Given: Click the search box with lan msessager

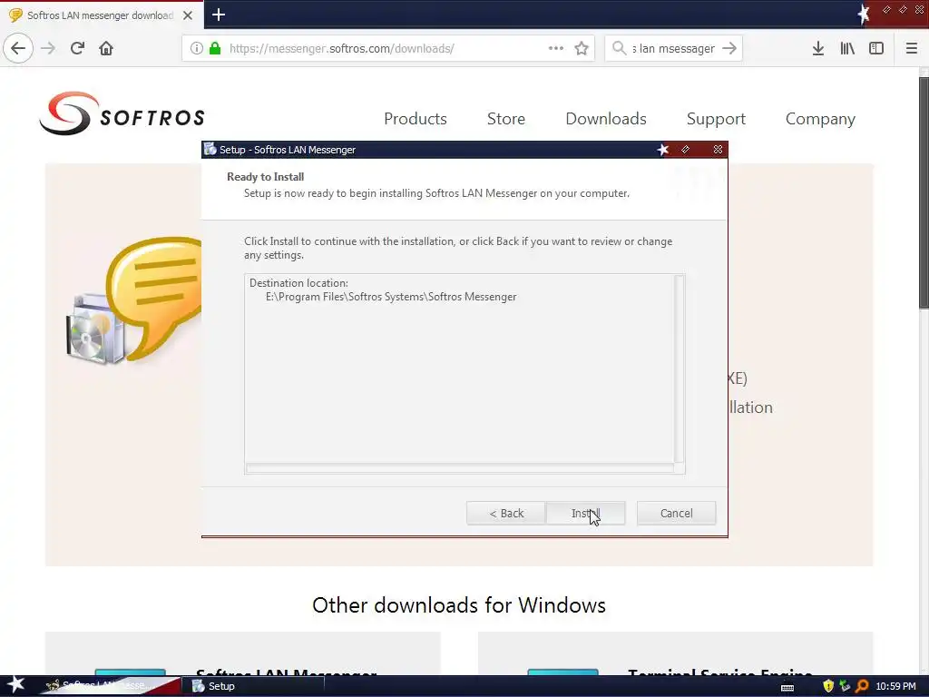Looking at the screenshot, I should point(674,48).
